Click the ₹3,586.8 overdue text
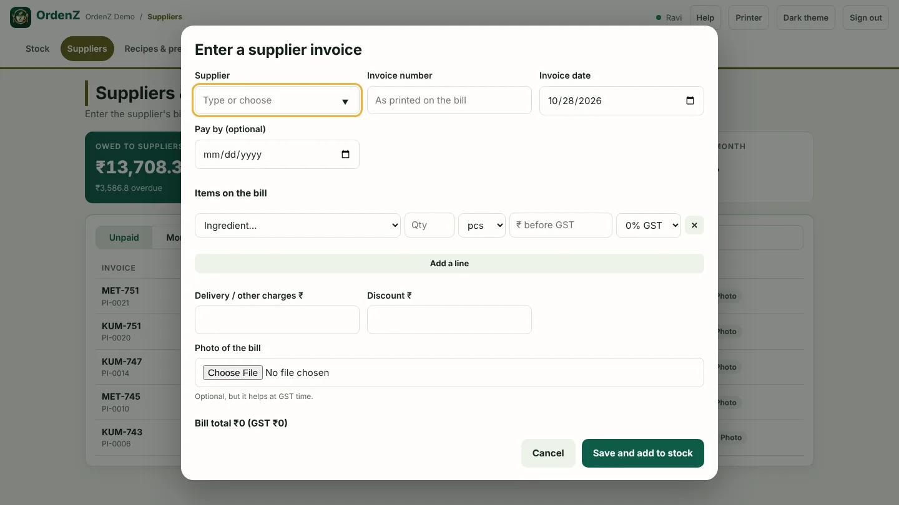899x505 pixels. click(129, 188)
